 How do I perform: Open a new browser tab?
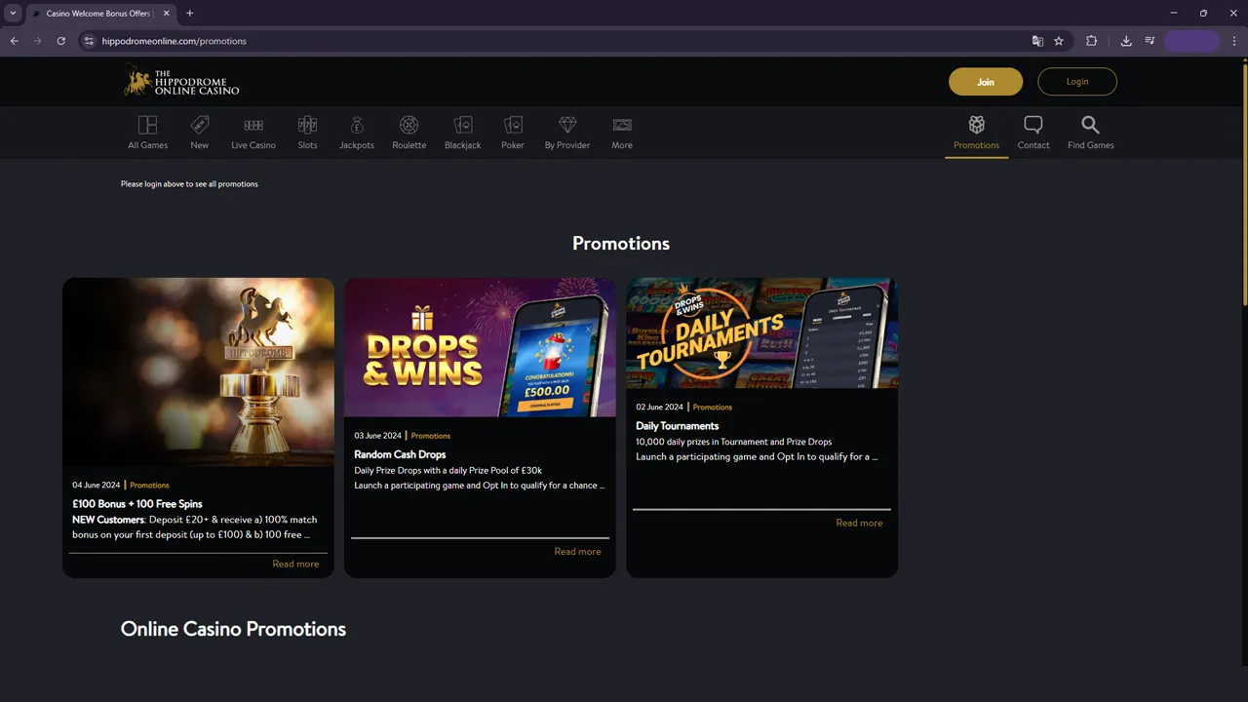tap(189, 13)
